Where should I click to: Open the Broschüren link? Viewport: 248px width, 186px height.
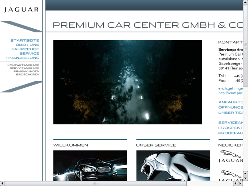click(28, 74)
